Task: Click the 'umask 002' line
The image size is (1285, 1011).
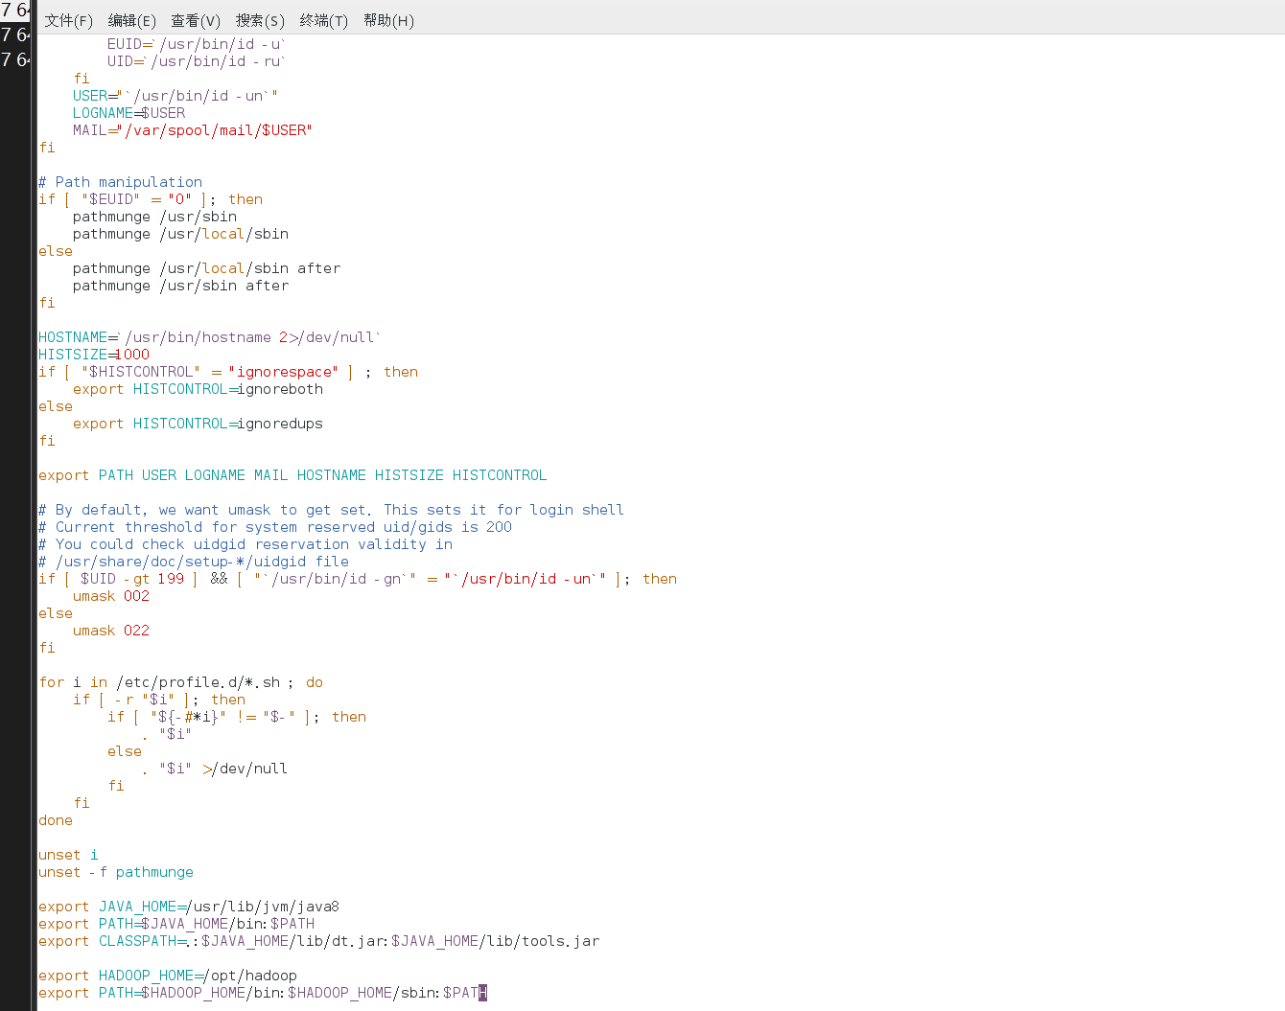Action: [111, 596]
